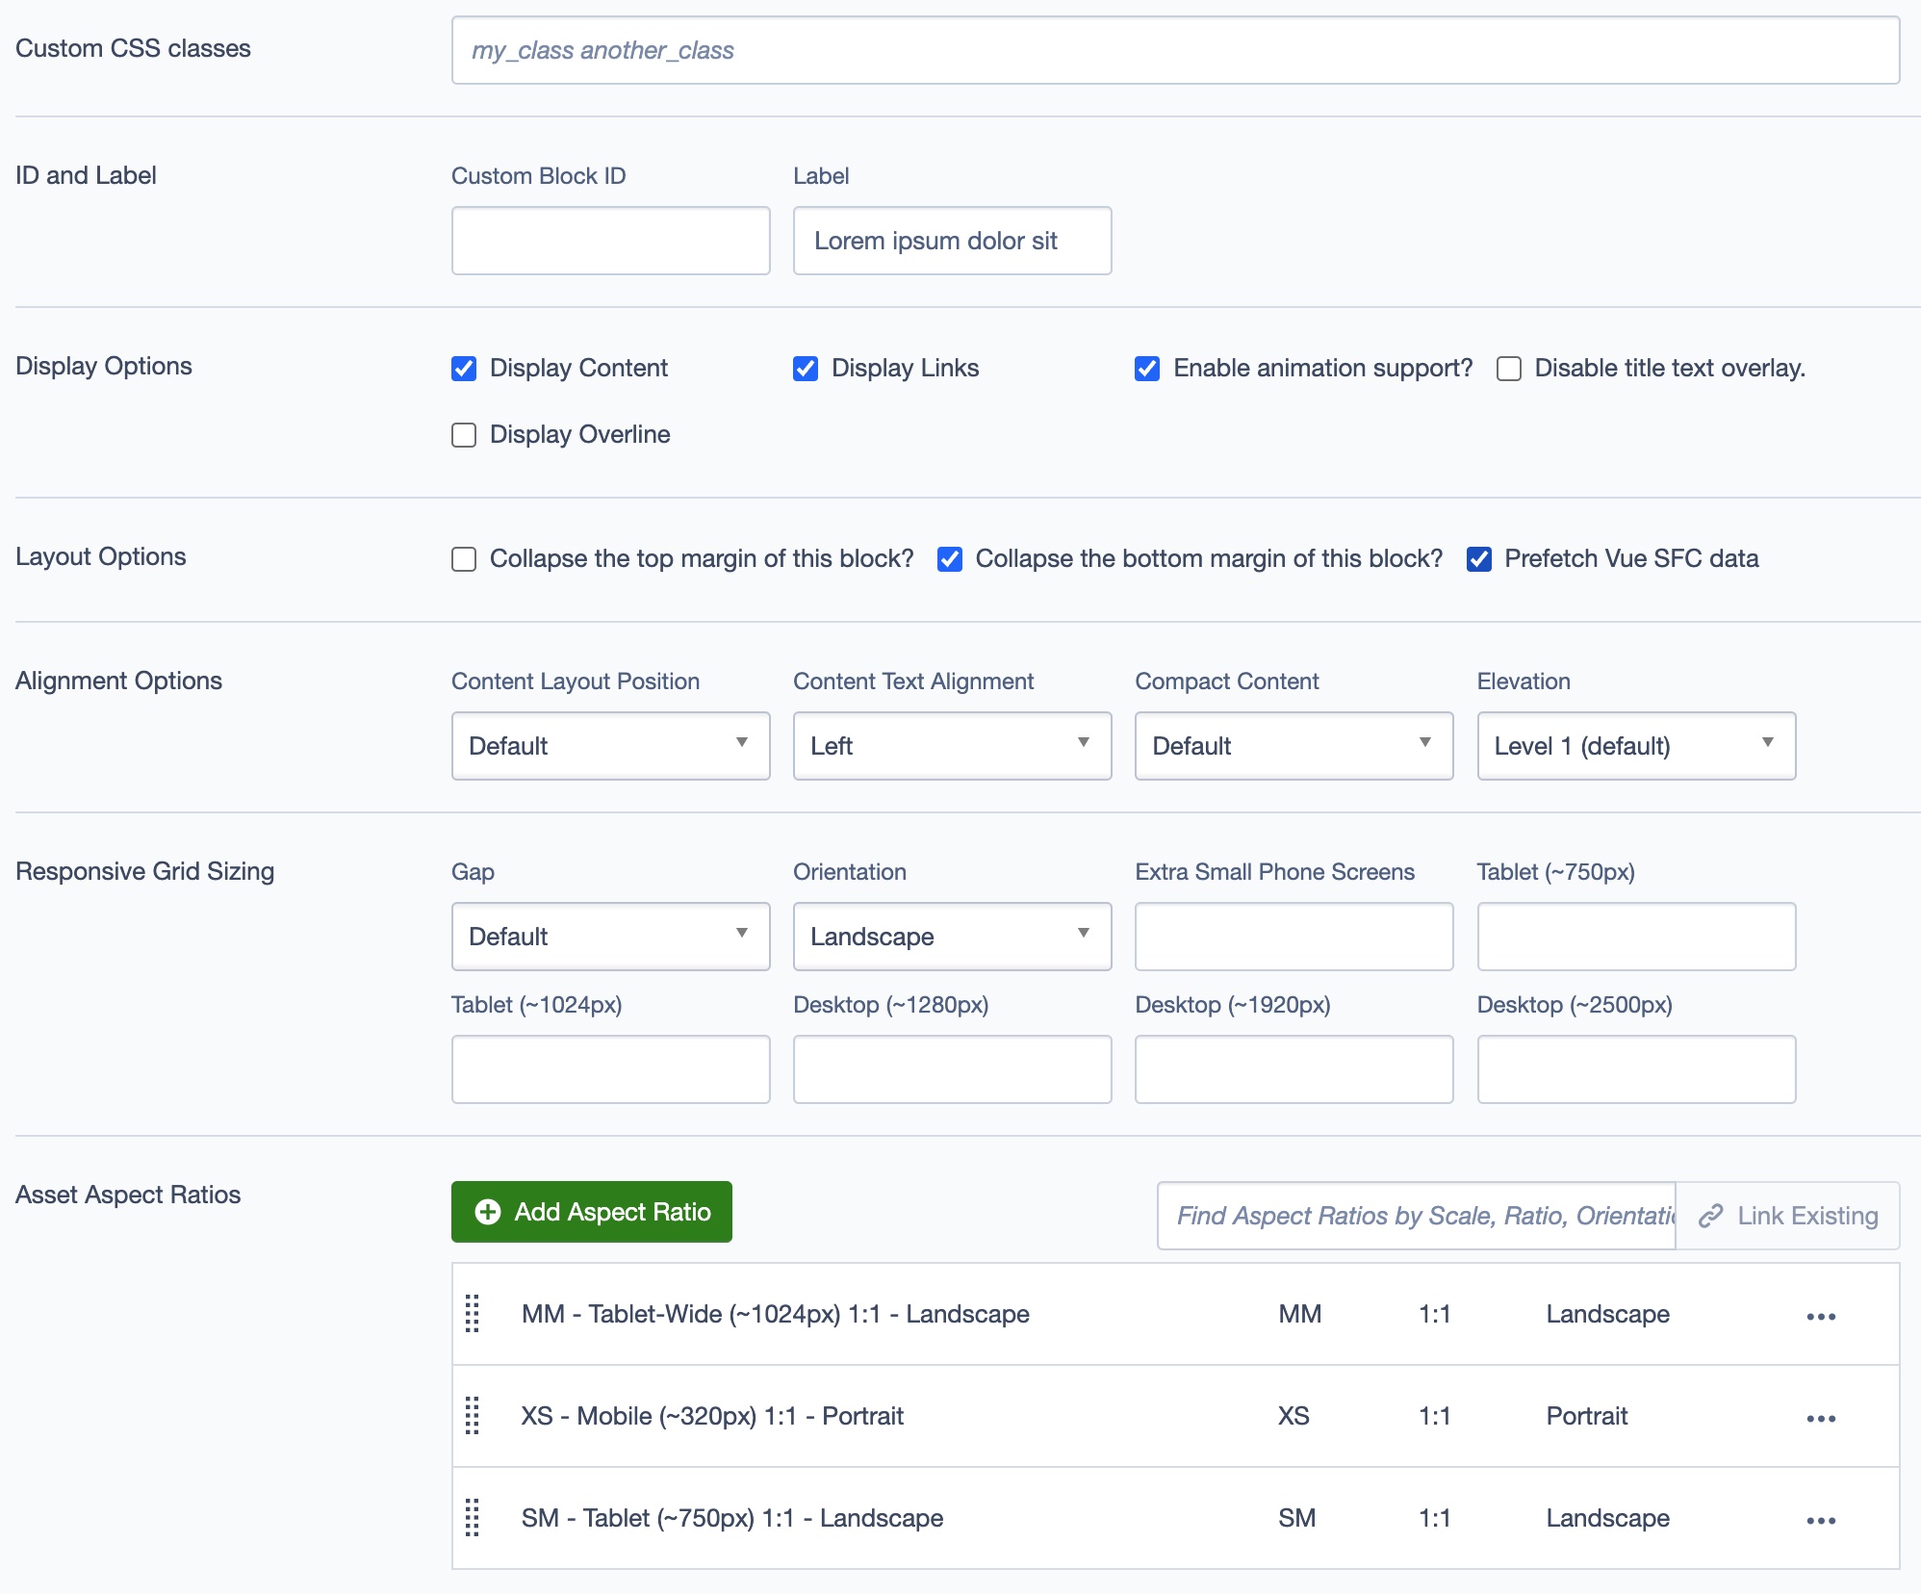Open the Gap dropdown
This screenshot has width=1921, height=1594.
pyautogui.click(x=610, y=937)
